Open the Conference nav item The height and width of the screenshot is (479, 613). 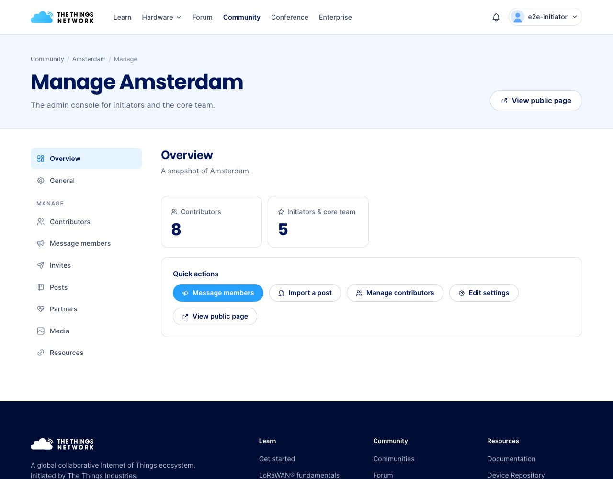coord(290,17)
